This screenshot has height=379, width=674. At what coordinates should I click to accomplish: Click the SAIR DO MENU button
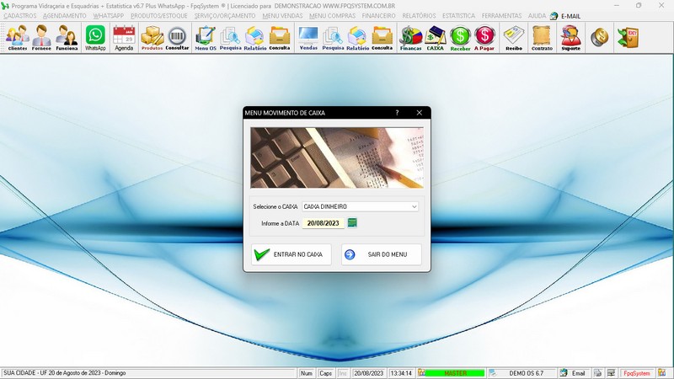coord(381,254)
